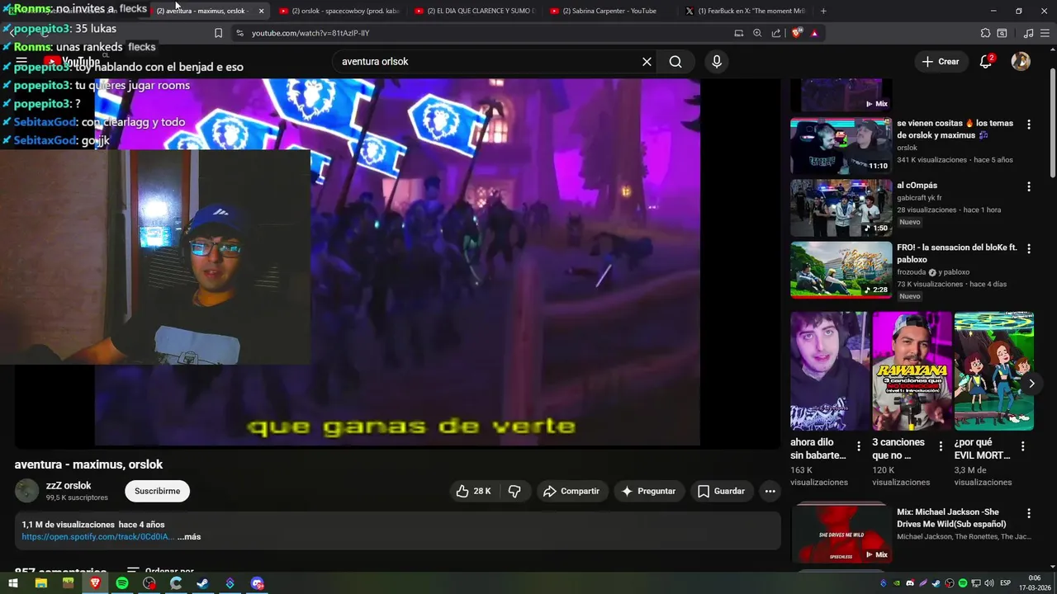The image size is (1057, 594).
Task: Open YouTube notifications bell
Action: (x=986, y=62)
